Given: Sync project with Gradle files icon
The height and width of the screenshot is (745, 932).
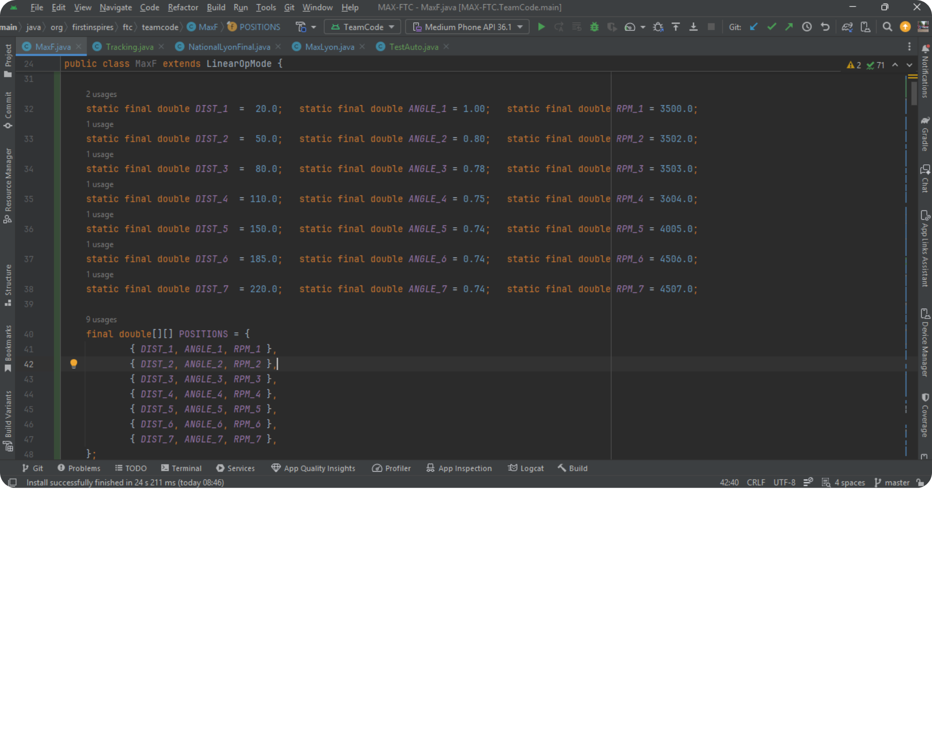Looking at the screenshot, I should [847, 27].
